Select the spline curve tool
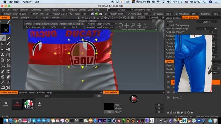Screen dimensions: 221x124 [8, 60]
